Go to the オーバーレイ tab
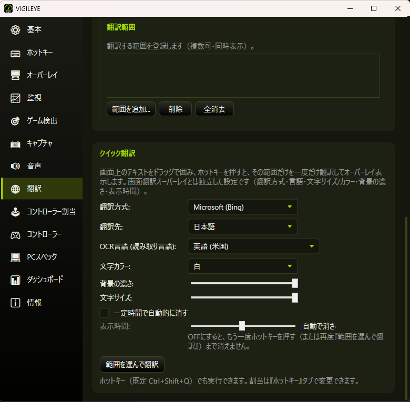The height and width of the screenshot is (402, 410). click(x=42, y=75)
